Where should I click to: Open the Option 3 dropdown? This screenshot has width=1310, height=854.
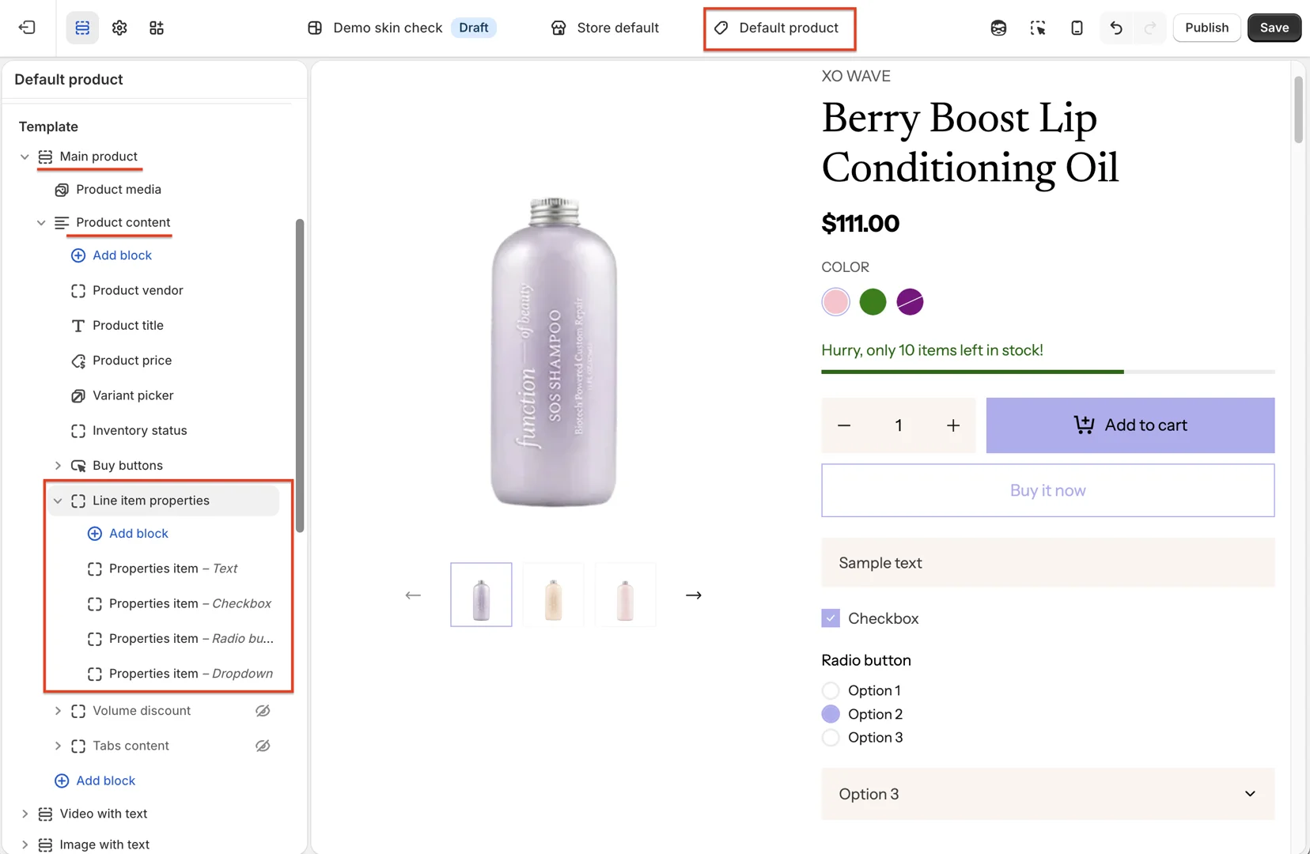point(1047,794)
